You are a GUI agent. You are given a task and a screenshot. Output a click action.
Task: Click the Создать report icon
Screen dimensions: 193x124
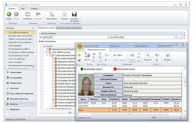coord(65,14)
